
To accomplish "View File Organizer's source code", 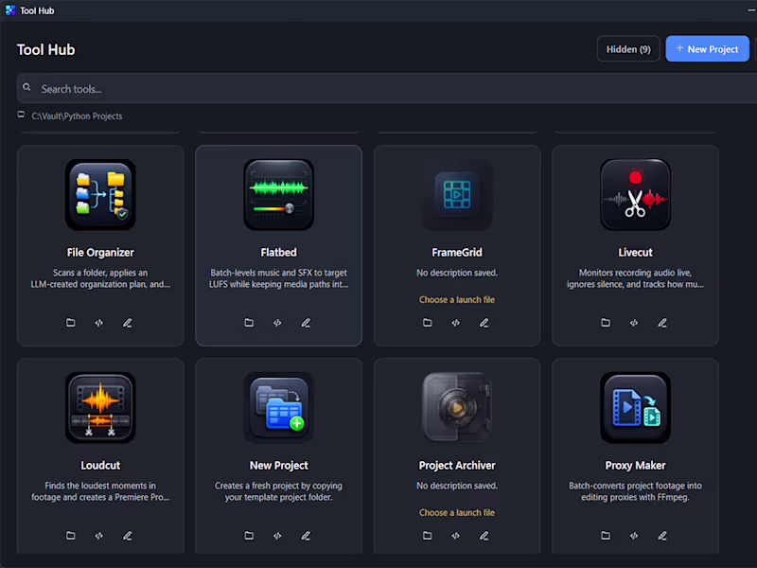I will point(99,323).
